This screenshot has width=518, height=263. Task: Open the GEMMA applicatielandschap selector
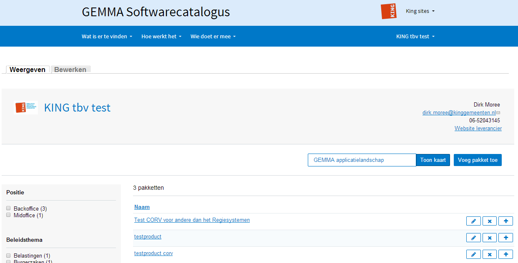click(x=362, y=160)
